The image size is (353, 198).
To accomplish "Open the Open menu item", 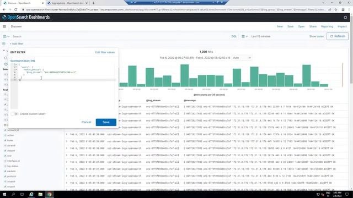I will [x=301, y=26].
